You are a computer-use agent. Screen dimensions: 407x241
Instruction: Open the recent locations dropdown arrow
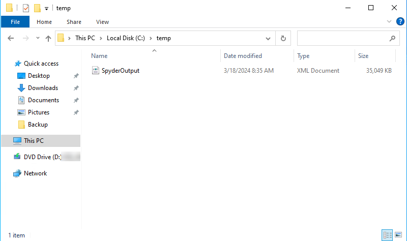point(38,38)
